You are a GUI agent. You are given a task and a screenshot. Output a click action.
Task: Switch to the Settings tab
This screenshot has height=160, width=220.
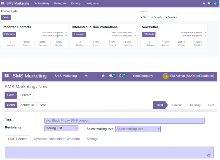[92, 139]
